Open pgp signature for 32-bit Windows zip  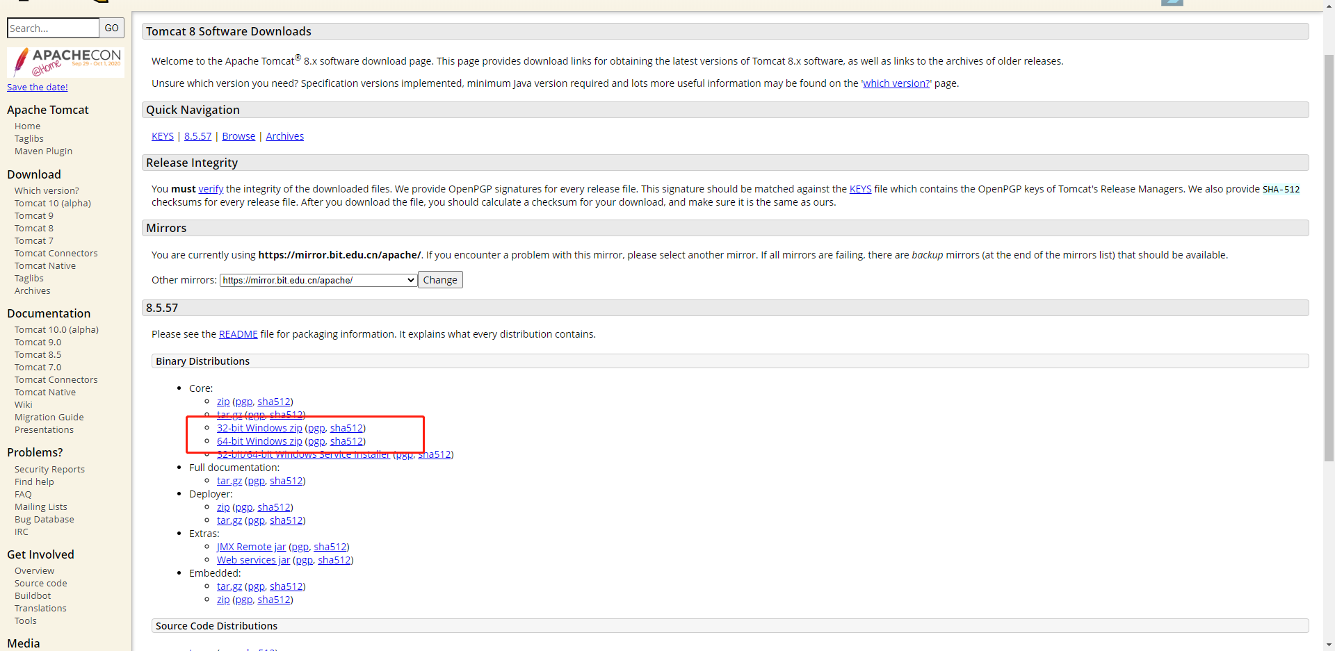[316, 428]
